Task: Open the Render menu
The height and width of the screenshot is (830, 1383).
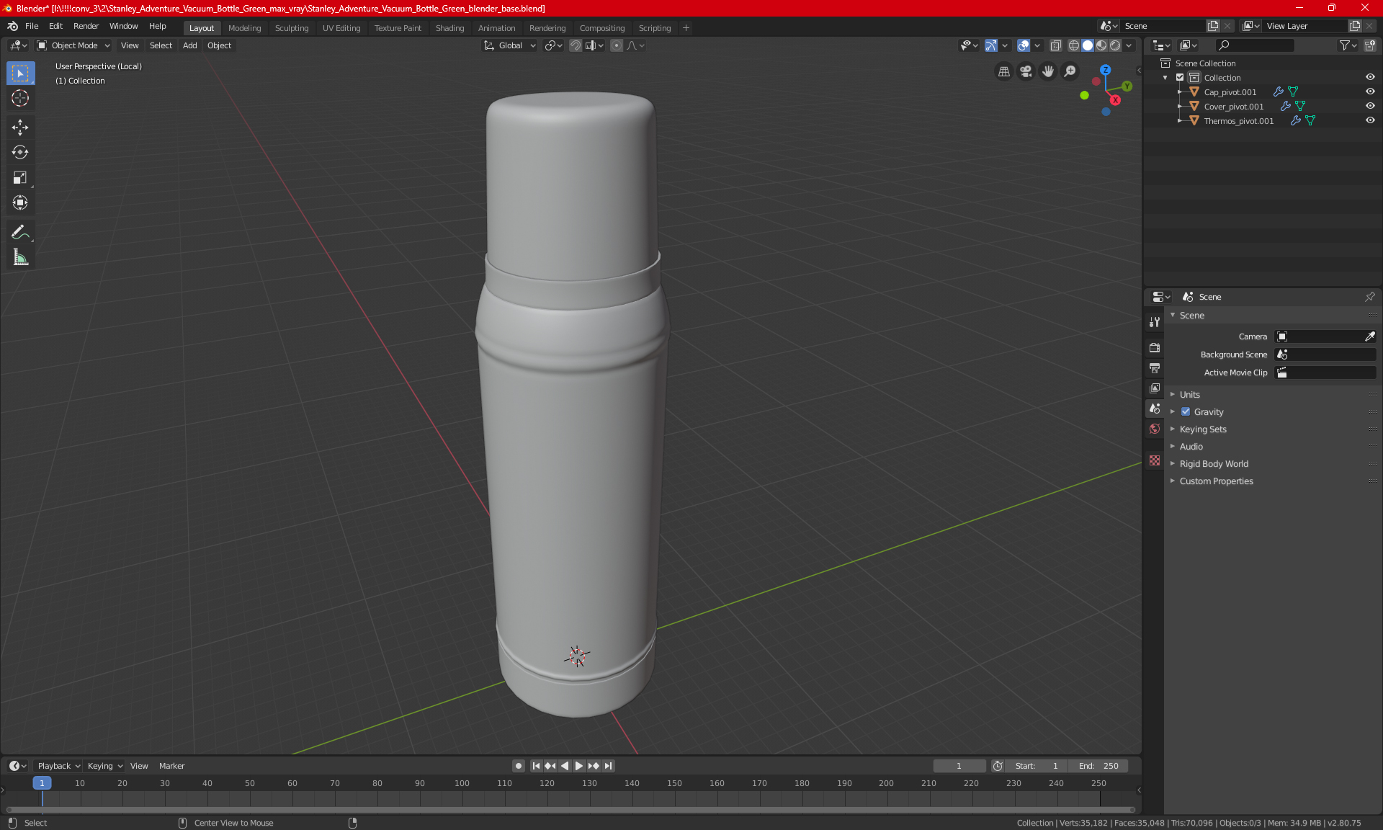Action: (86, 26)
